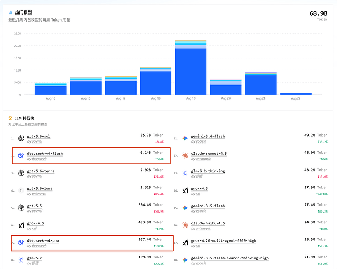
Task: Click the xAI logo beside grok-4.3
Action: 185,190
